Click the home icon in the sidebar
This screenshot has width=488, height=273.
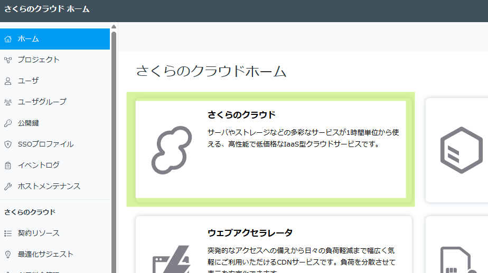click(8, 39)
